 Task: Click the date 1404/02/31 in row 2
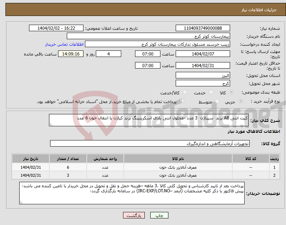click(30, 175)
